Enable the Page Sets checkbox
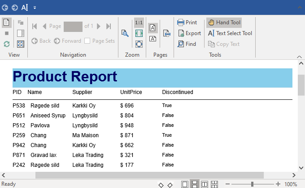 click(87, 41)
